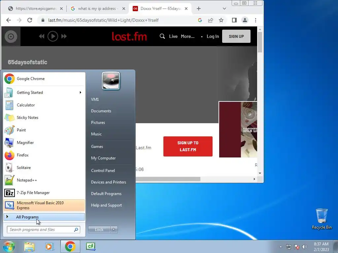Expand All Programs list
The width and height of the screenshot is (338, 253).
pos(44,217)
